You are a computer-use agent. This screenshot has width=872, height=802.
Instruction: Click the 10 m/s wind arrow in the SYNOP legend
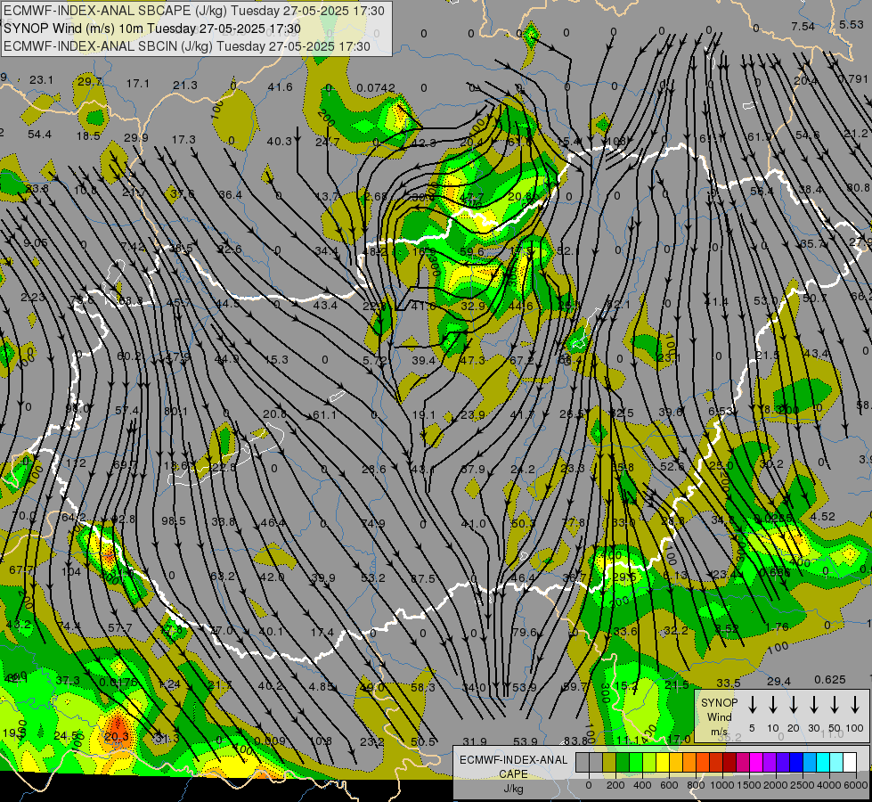click(x=773, y=705)
